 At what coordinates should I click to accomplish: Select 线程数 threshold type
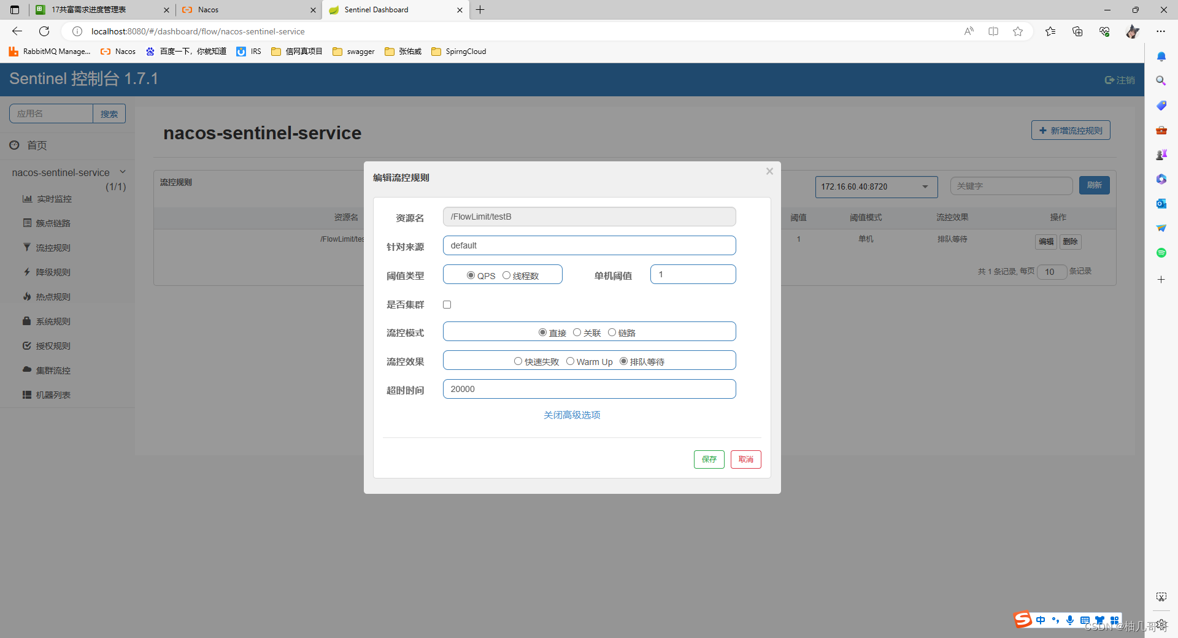[x=506, y=275]
